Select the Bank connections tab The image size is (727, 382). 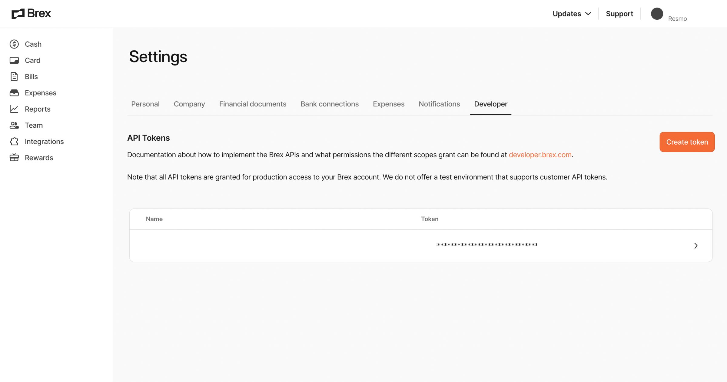[330, 104]
